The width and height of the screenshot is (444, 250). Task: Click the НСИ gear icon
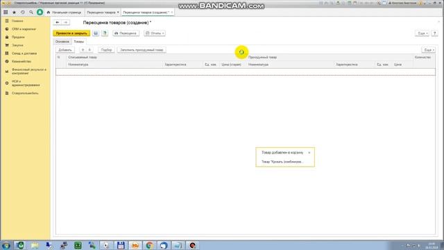pos(7,83)
